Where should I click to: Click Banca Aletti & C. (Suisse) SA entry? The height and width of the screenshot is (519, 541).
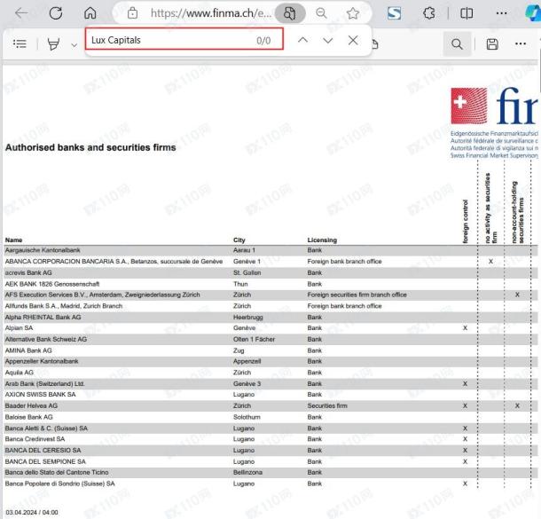pos(46,429)
